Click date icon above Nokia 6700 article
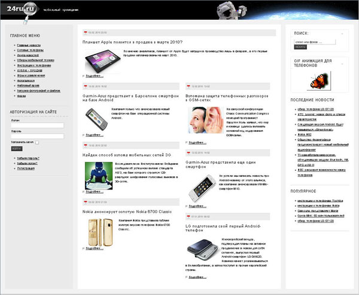The image size is (359, 295). [x=86, y=202]
